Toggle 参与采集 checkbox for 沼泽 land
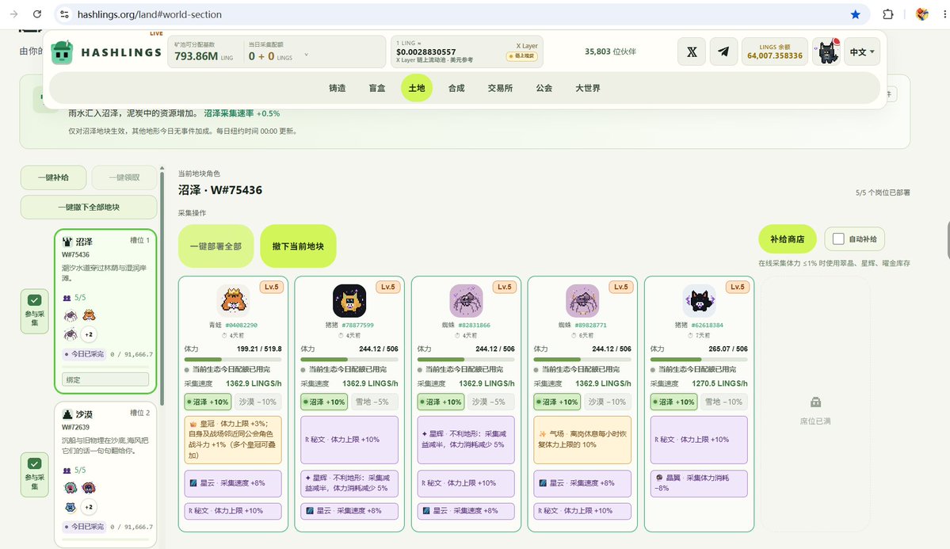 tap(35, 300)
